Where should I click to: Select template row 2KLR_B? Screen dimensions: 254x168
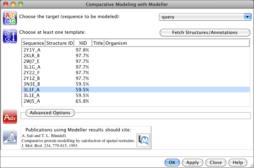point(32,56)
